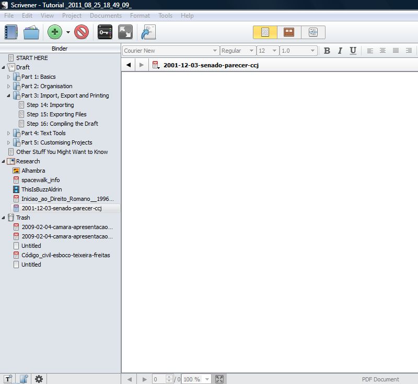Open the line spacing 1.0 dropdown
Viewport: 418px width, 384px height.
[x=298, y=51]
